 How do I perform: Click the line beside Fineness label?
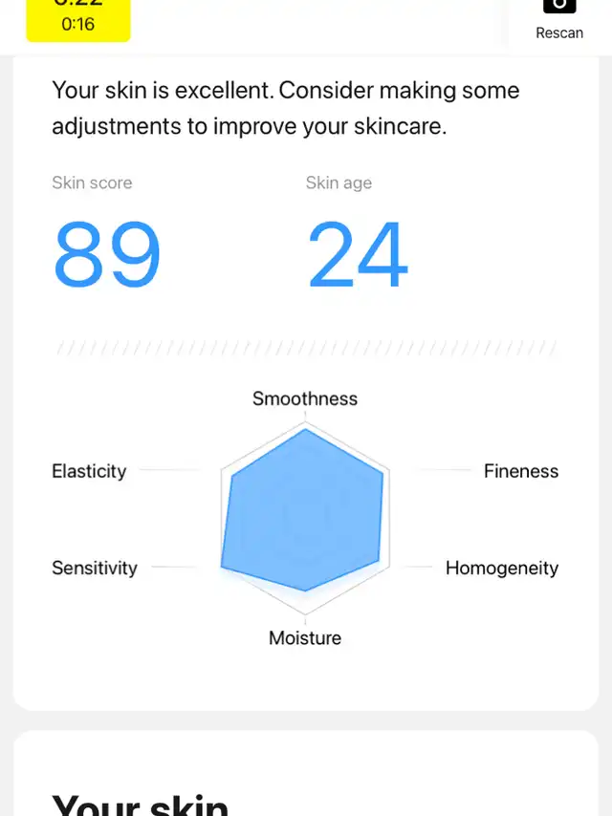[x=445, y=469]
